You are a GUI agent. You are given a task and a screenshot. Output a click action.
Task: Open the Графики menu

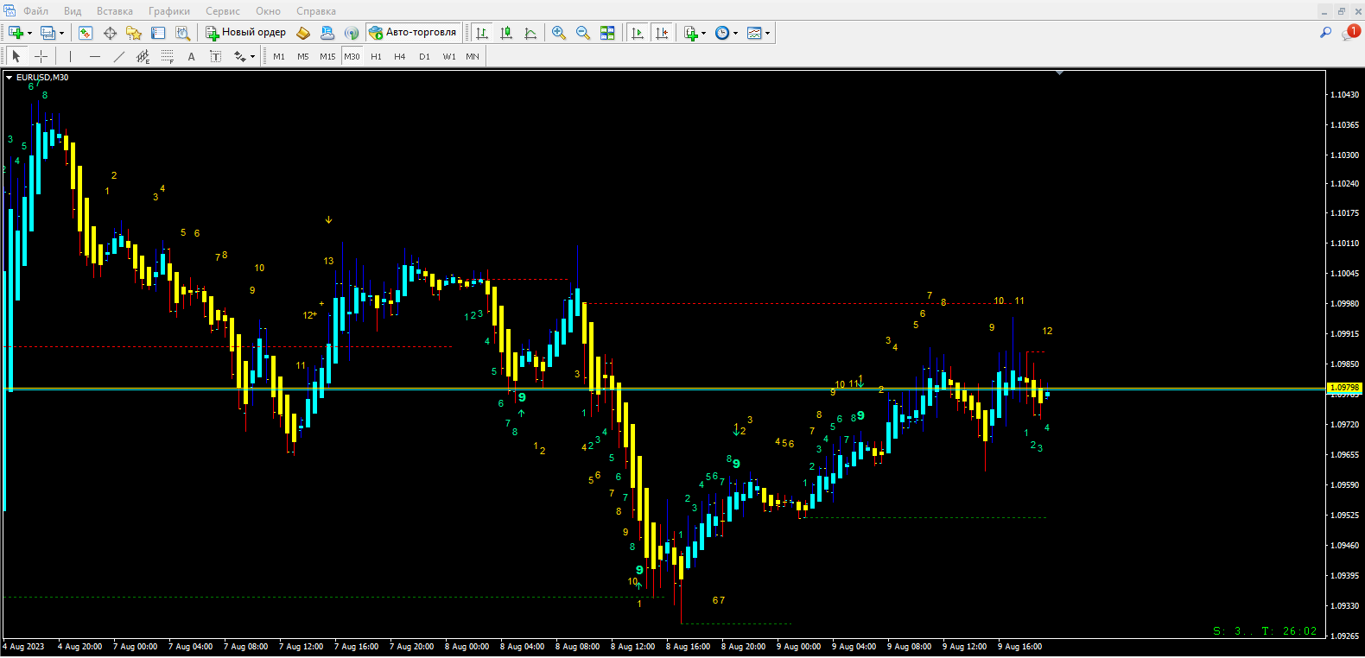(x=169, y=11)
